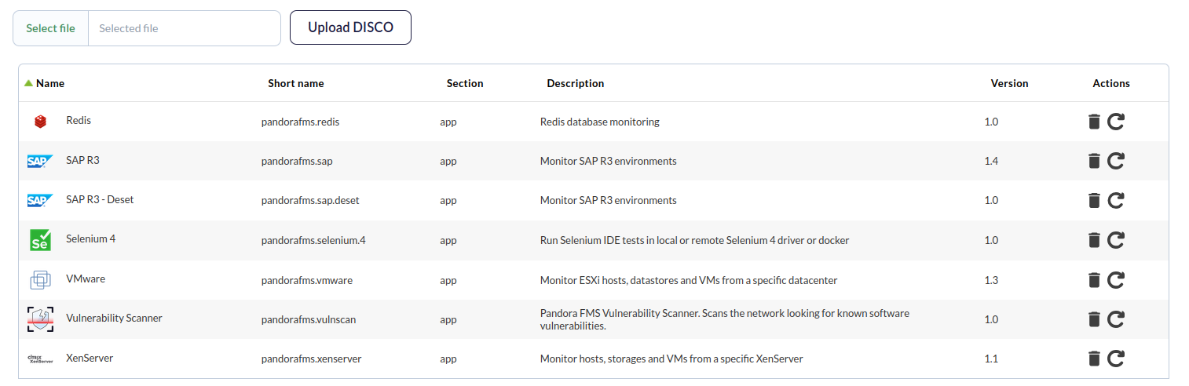Delete the Vulnerability Scanner entry
This screenshot has height=386, width=1189.
tap(1094, 319)
